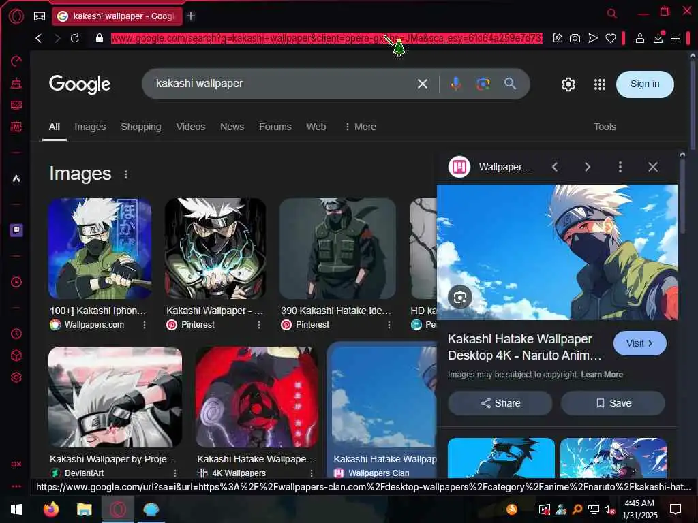Click the kakashi wallpaper search field
The width and height of the screenshot is (698, 523).
[x=280, y=84]
